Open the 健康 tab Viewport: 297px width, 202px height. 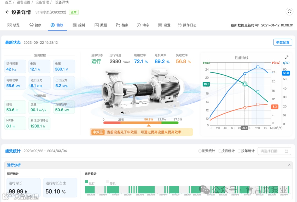(x=35, y=25)
